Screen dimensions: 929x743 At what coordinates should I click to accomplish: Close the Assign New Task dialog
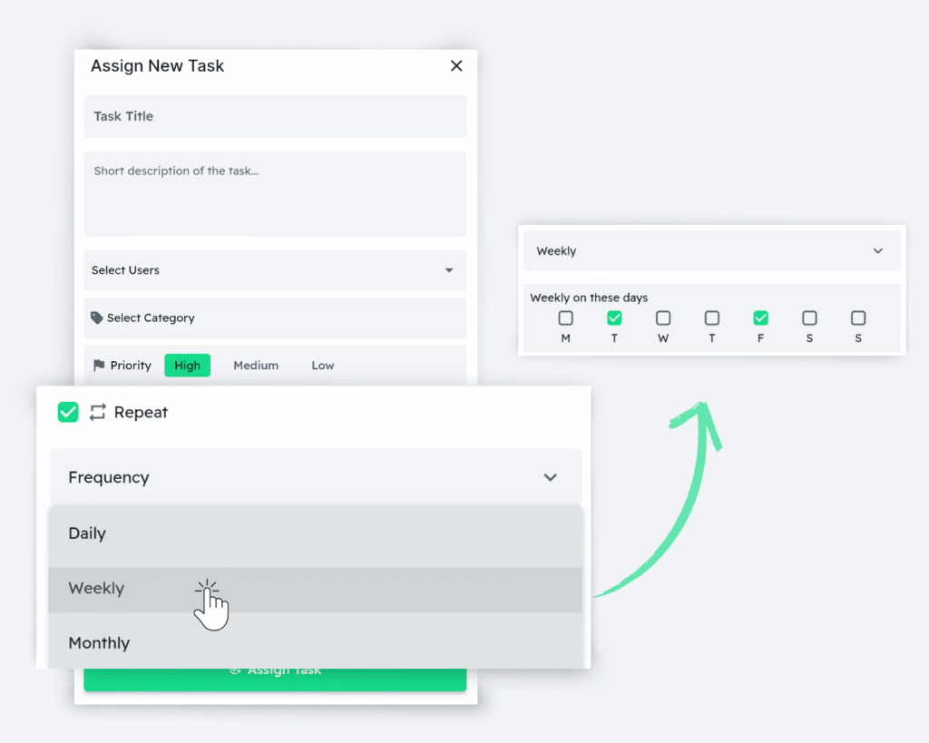click(456, 65)
